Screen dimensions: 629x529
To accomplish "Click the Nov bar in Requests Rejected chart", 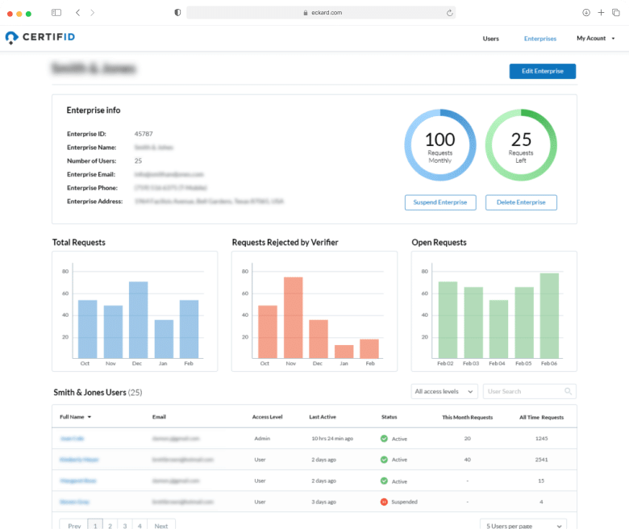I will click(x=294, y=318).
